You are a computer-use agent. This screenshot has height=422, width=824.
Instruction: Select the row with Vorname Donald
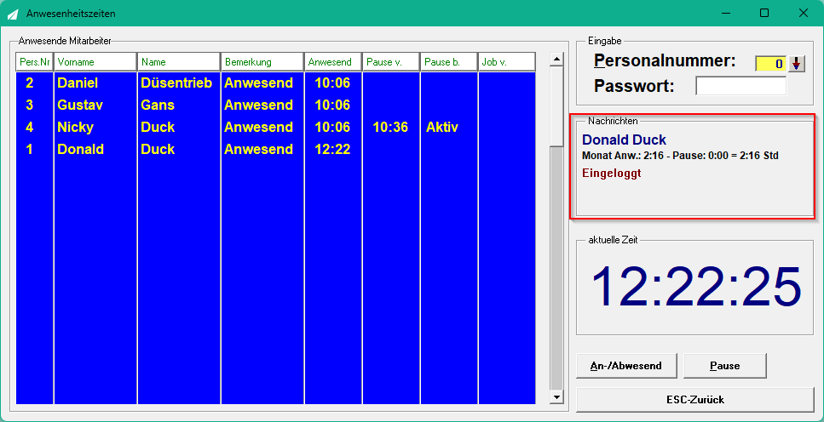click(275, 149)
